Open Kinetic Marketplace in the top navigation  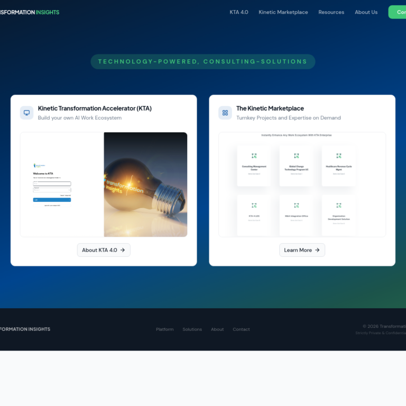[283, 12]
